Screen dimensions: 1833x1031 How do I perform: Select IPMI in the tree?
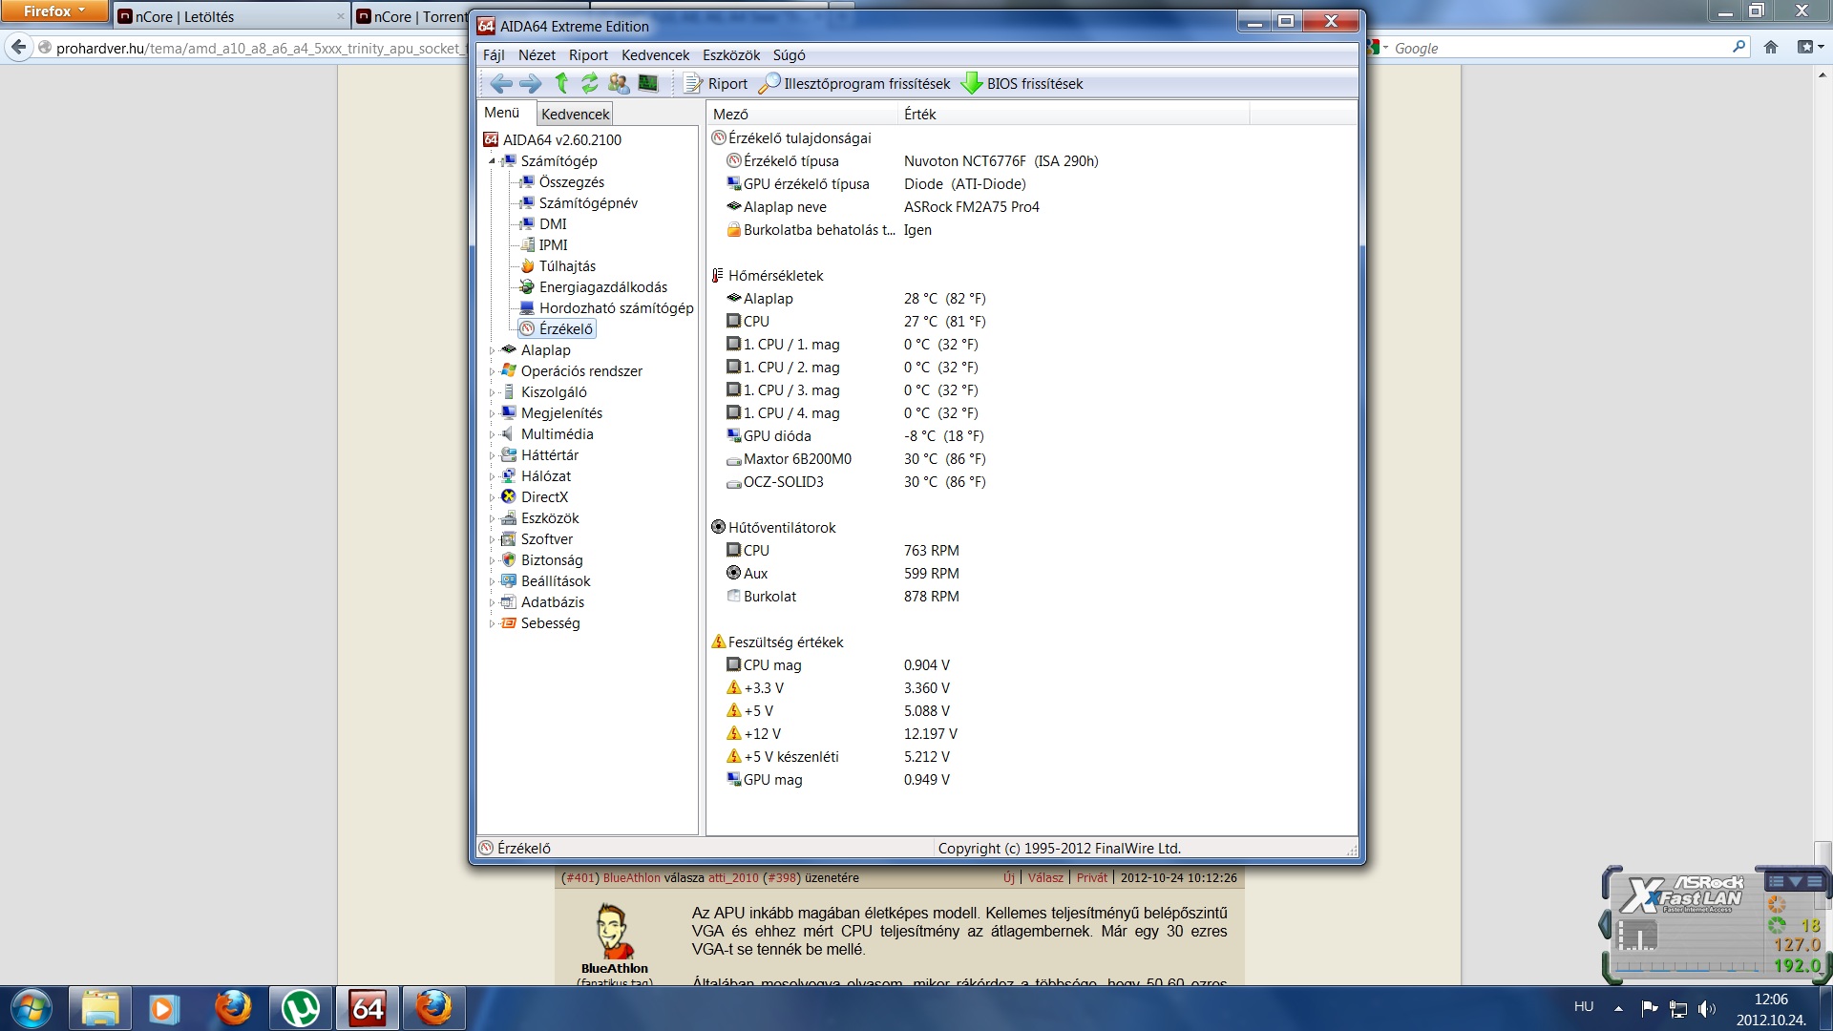coord(553,245)
